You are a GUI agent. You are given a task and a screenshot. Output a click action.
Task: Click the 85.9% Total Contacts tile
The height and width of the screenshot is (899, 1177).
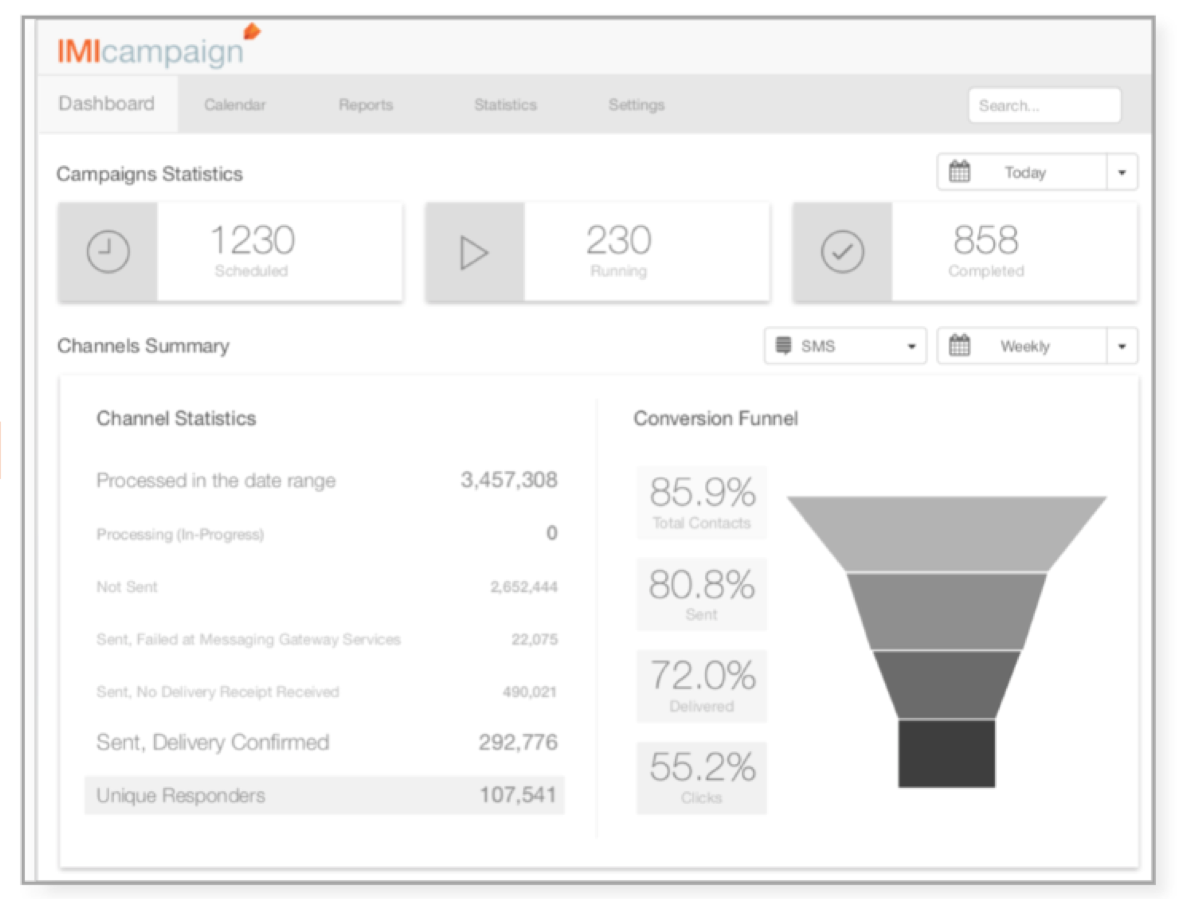tap(702, 503)
